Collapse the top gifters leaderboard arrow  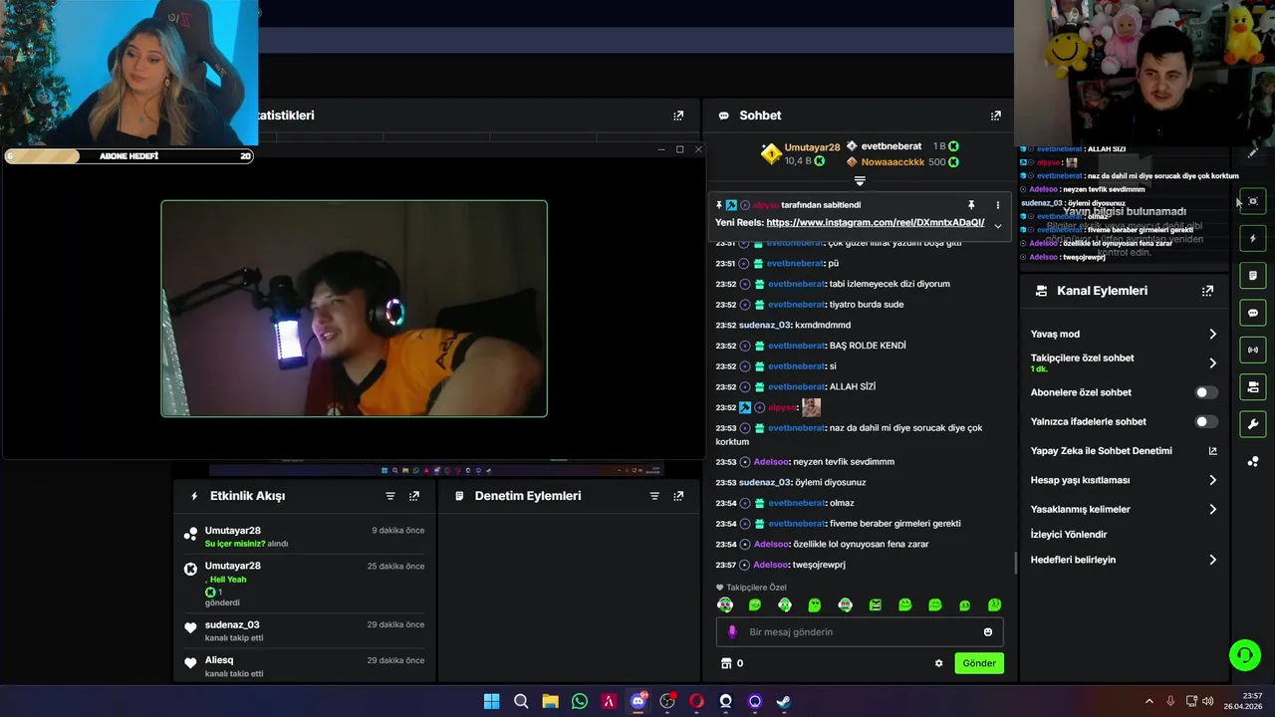[860, 181]
